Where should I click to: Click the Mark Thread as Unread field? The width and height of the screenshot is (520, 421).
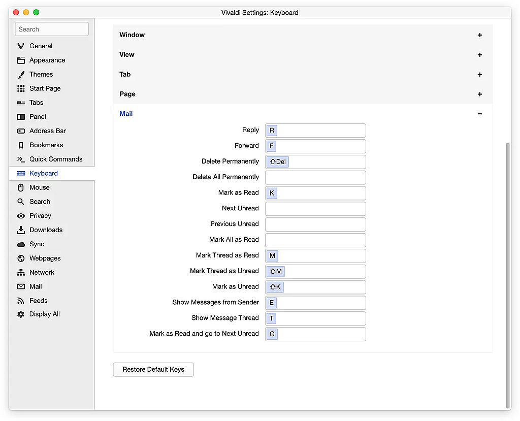click(x=315, y=271)
